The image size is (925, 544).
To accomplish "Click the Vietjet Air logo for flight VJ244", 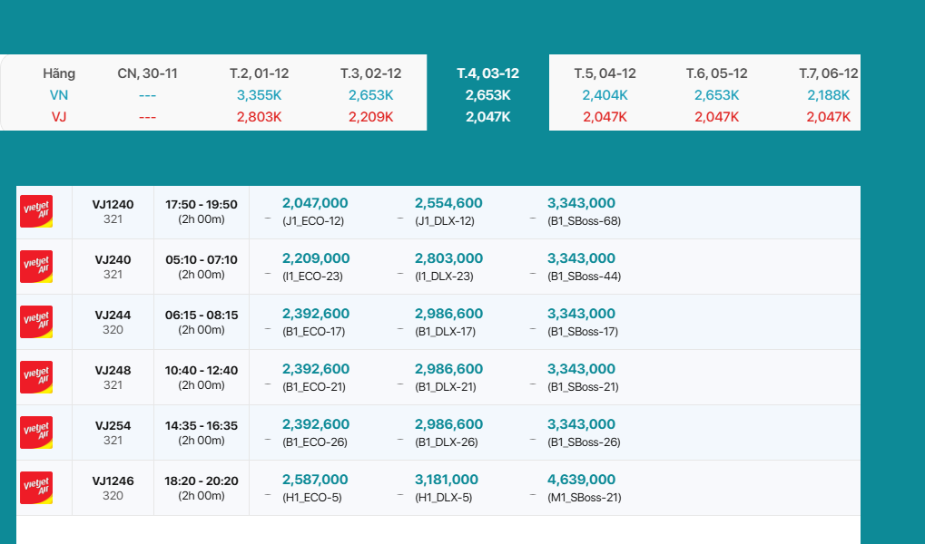I will (x=36, y=322).
